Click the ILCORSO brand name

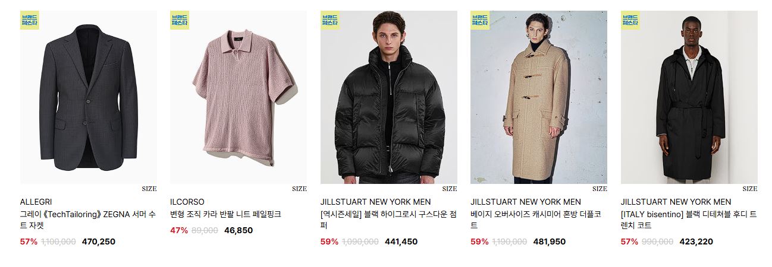(187, 202)
